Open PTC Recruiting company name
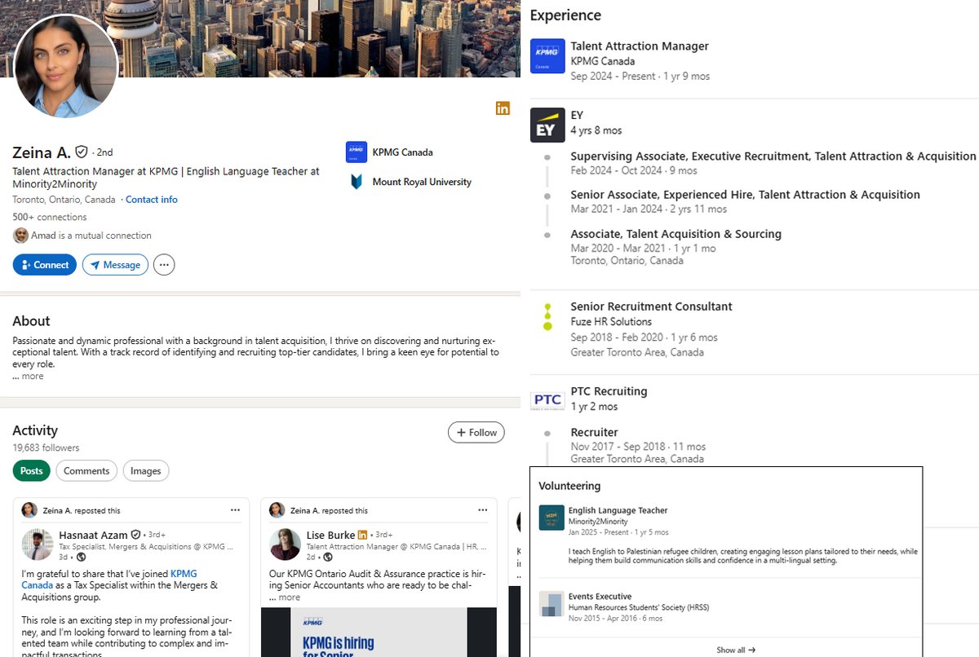Screen dimensions: 979x657 click(609, 391)
